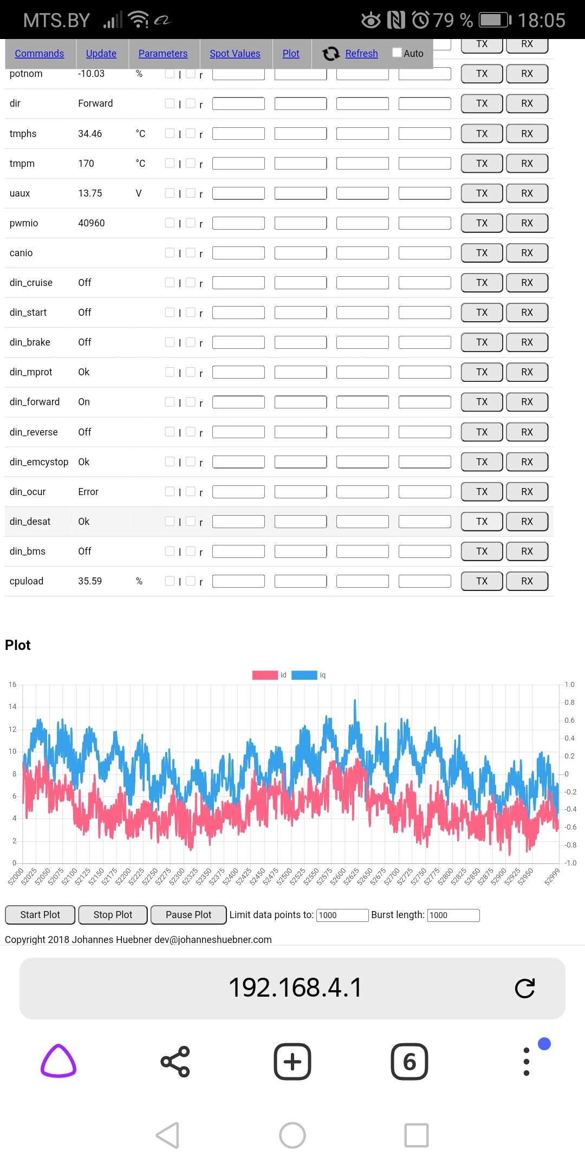The image size is (585, 1170).
Task: Focus the Burst length input field
Action: point(454,915)
